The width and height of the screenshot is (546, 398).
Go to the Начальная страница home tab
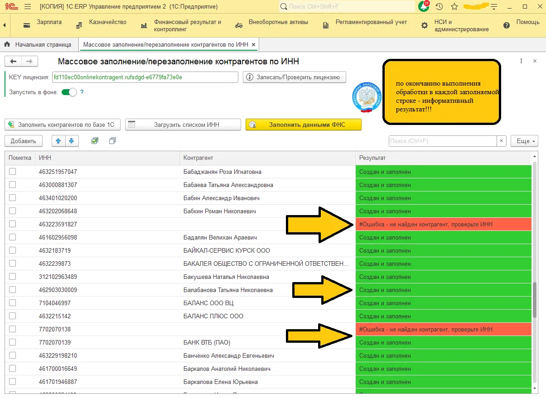point(38,44)
